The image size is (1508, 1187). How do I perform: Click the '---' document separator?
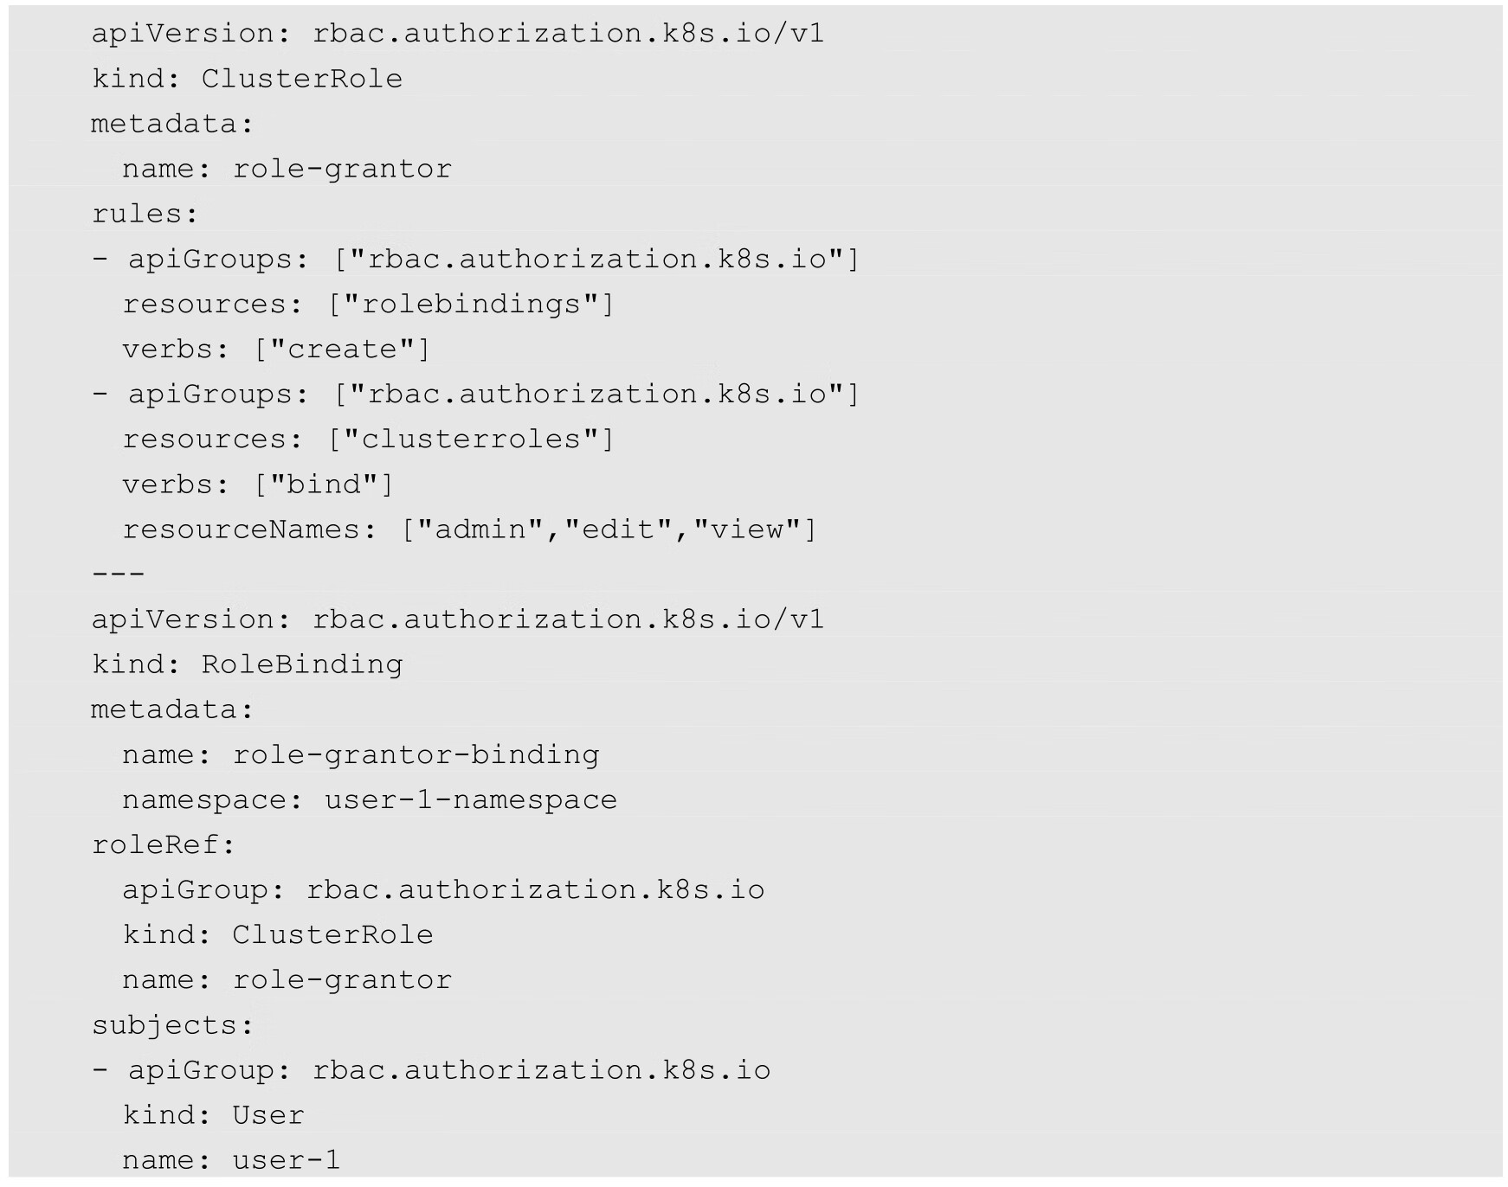click(119, 574)
